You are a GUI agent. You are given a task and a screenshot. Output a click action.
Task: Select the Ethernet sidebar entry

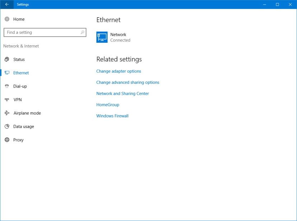click(21, 73)
